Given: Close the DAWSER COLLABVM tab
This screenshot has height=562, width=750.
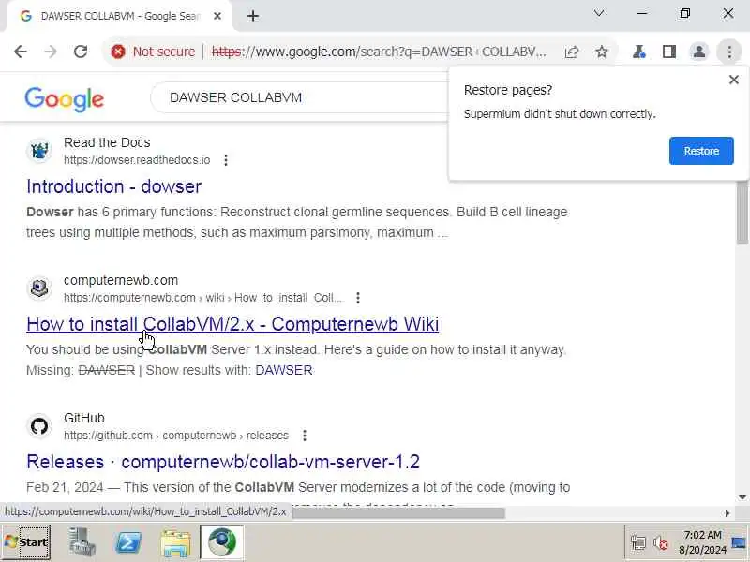Looking at the screenshot, I should tap(217, 16).
